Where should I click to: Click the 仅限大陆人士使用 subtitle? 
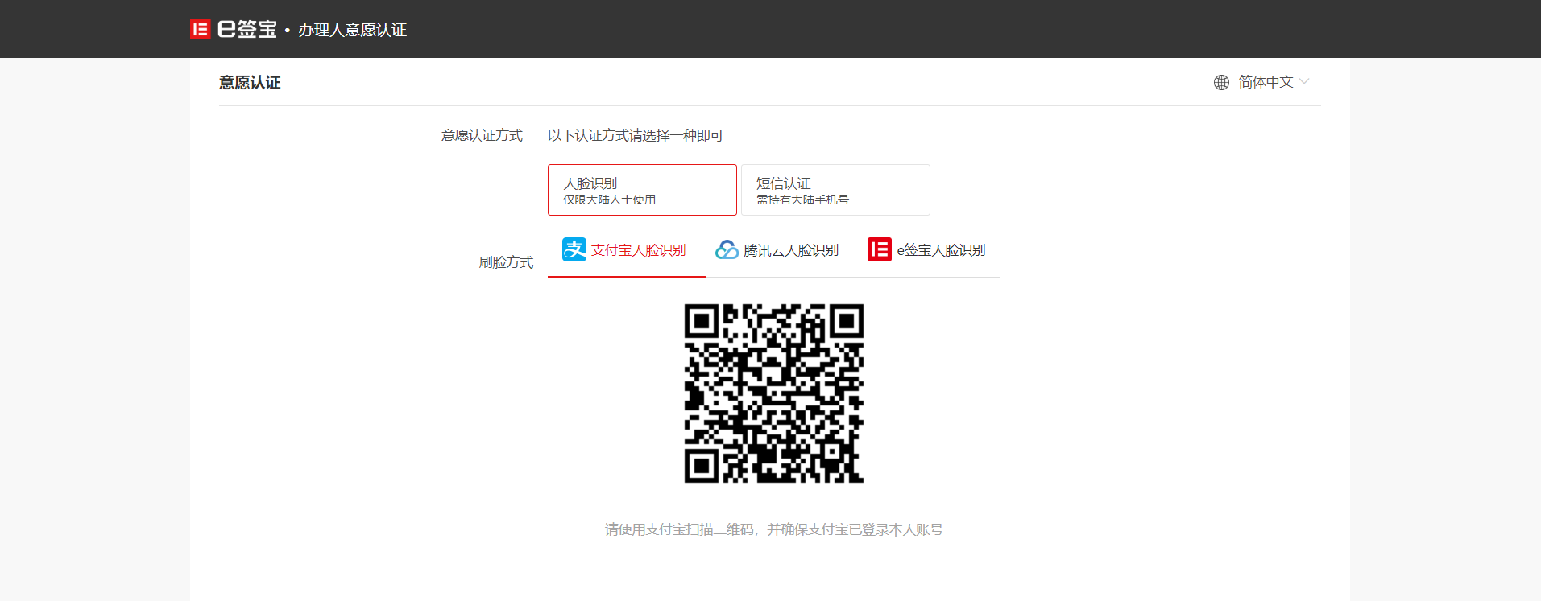coord(609,200)
